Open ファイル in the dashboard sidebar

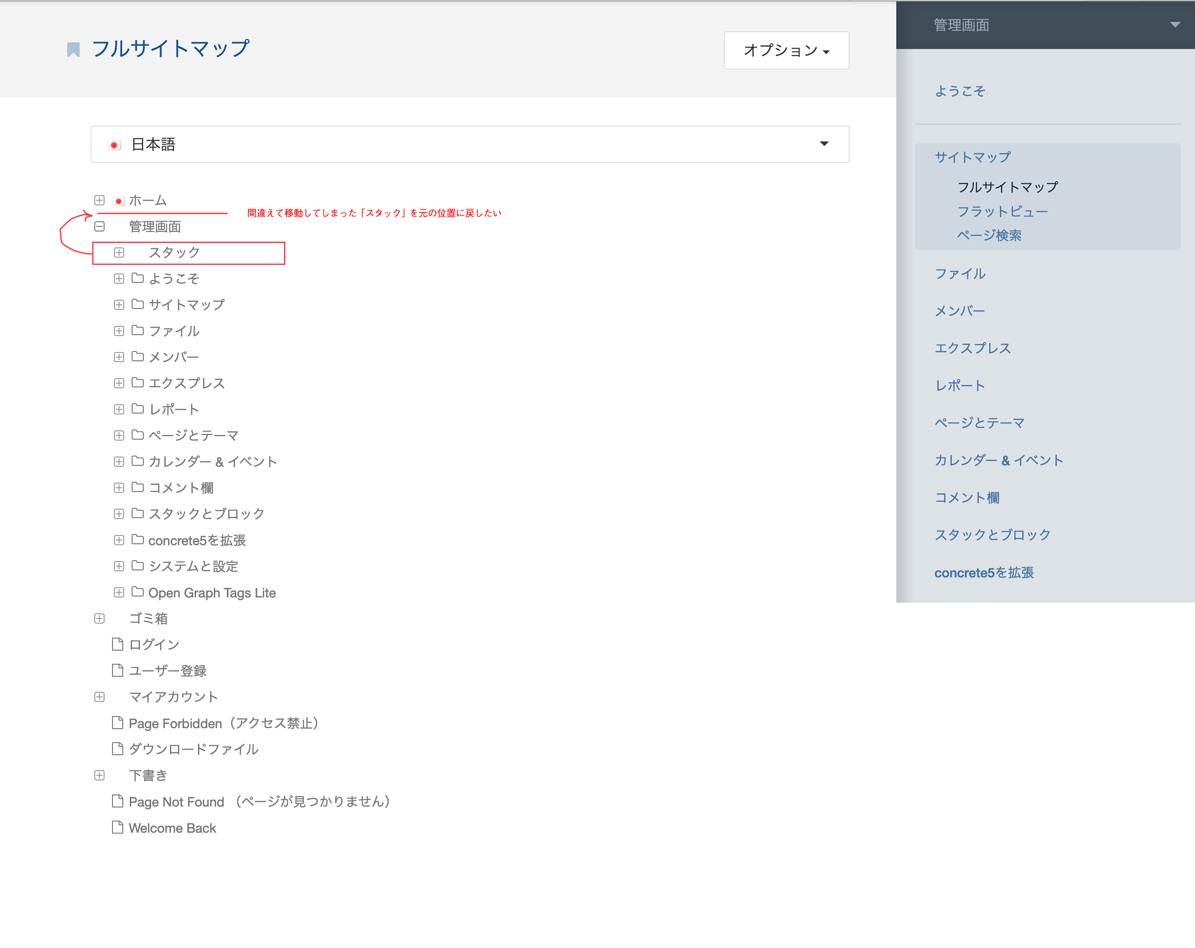click(961, 274)
